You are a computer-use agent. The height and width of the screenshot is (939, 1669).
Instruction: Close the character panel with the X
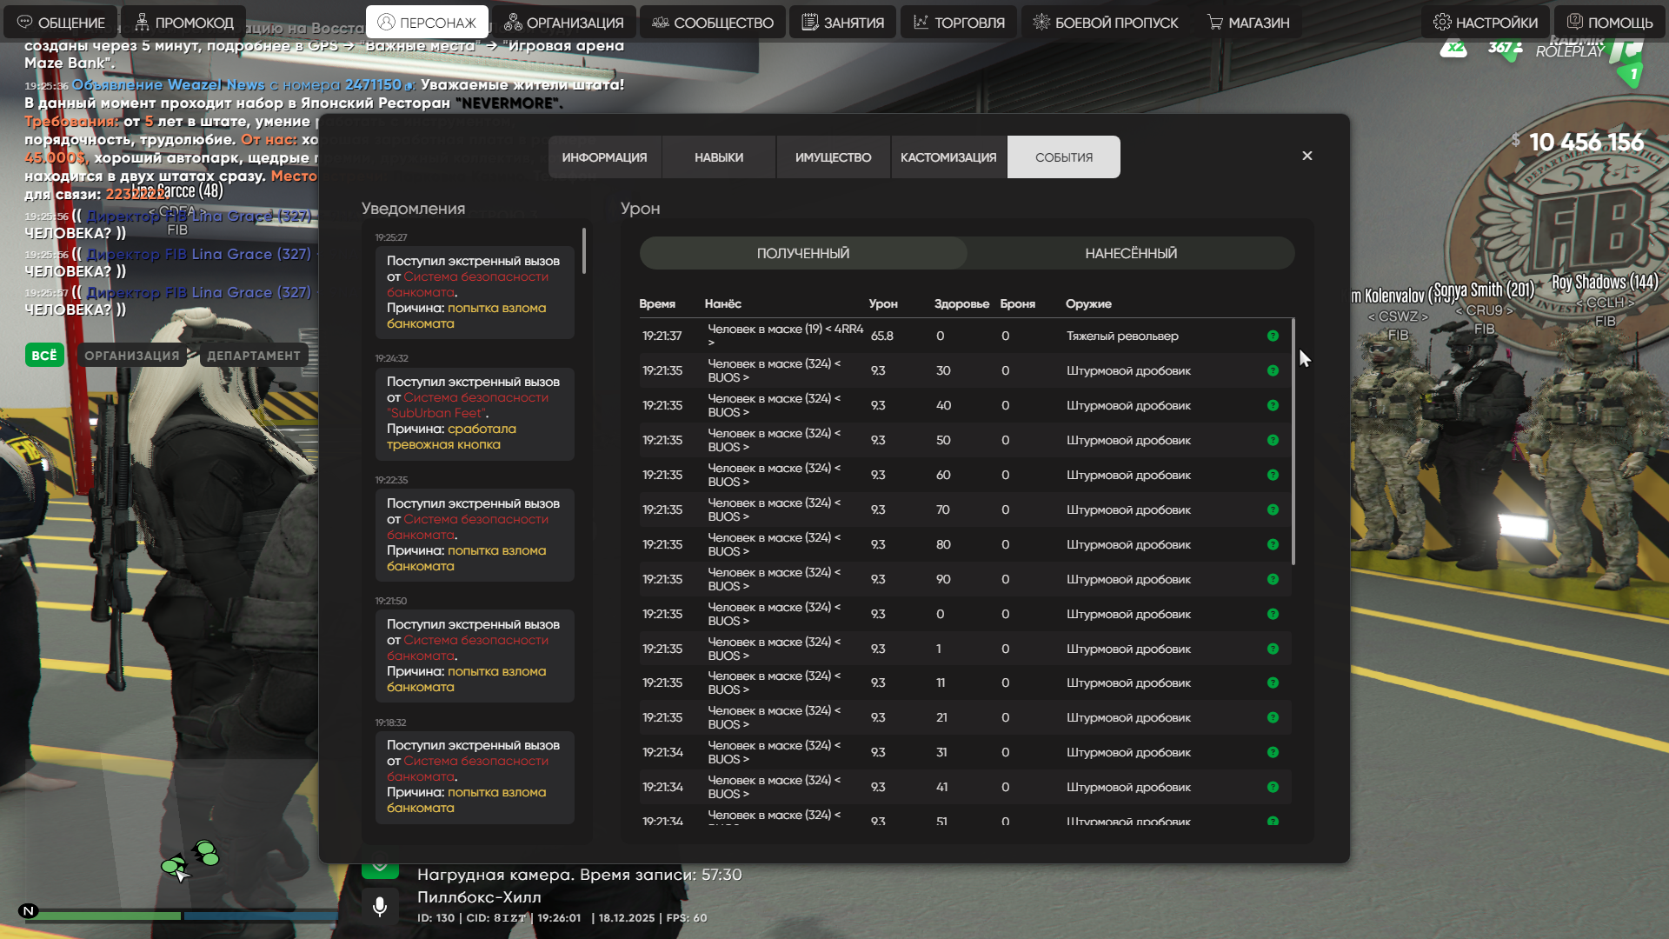pyautogui.click(x=1307, y=156)
